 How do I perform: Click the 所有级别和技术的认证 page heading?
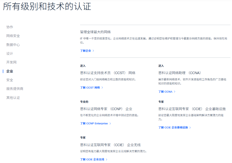pos(47,7)
